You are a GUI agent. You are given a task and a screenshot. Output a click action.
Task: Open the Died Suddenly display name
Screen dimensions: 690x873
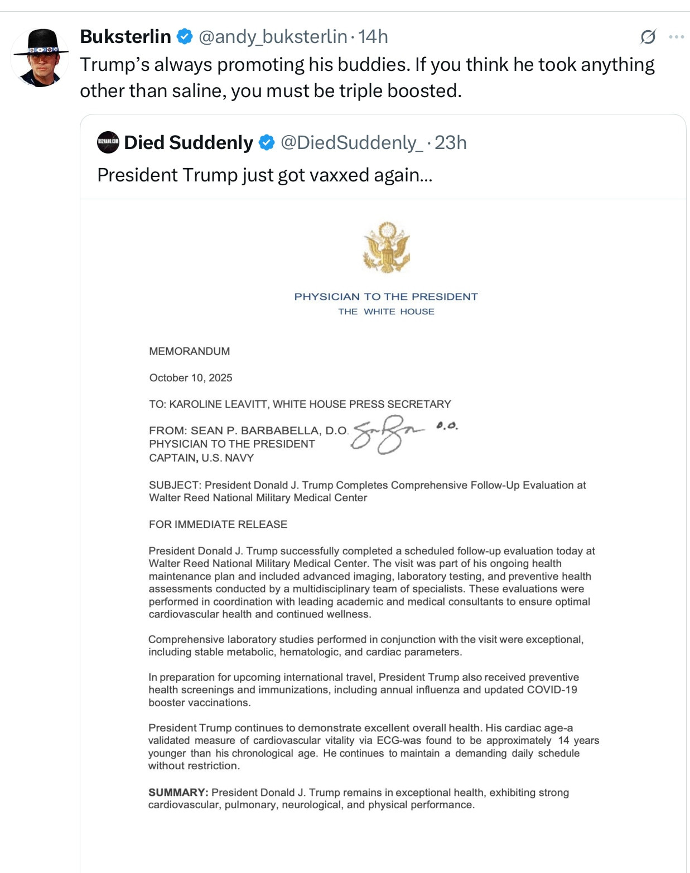coord(188,142)
